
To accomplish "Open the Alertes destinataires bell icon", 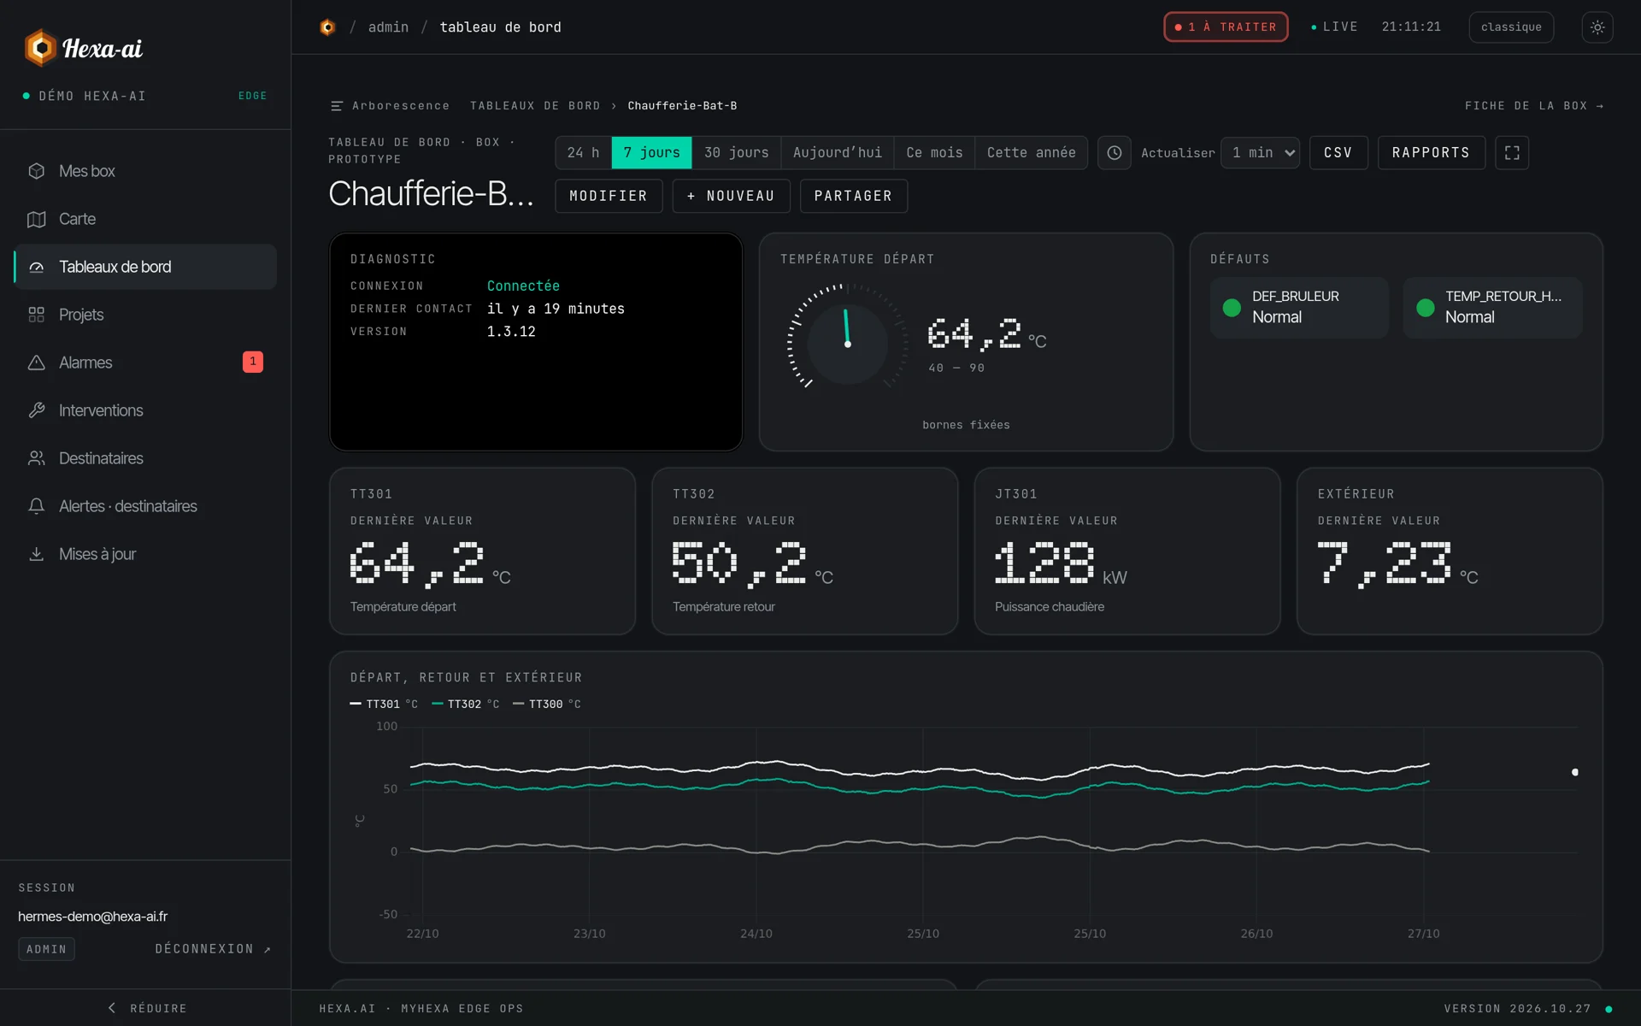I will pos(36,506).
